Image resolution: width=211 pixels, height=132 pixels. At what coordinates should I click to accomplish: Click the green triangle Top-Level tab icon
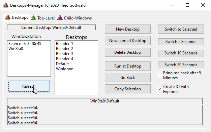click(33, 18)
